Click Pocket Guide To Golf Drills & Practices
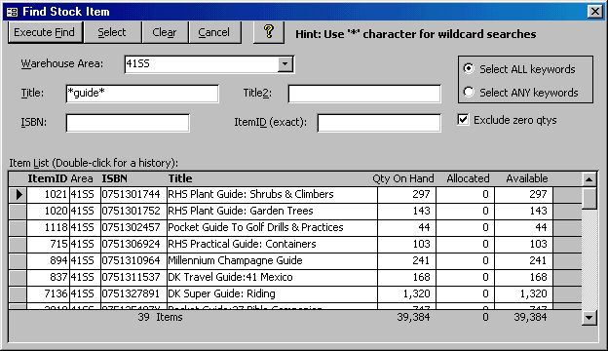 coord(255,228)
